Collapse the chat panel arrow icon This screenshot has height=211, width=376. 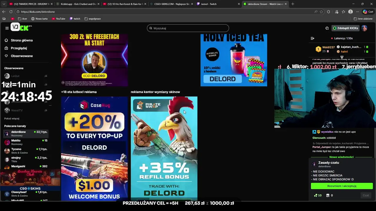coord(312,38)
